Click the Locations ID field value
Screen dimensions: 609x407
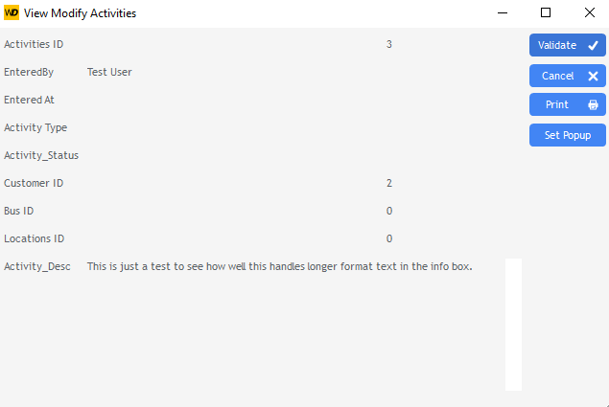coord(388,238)
